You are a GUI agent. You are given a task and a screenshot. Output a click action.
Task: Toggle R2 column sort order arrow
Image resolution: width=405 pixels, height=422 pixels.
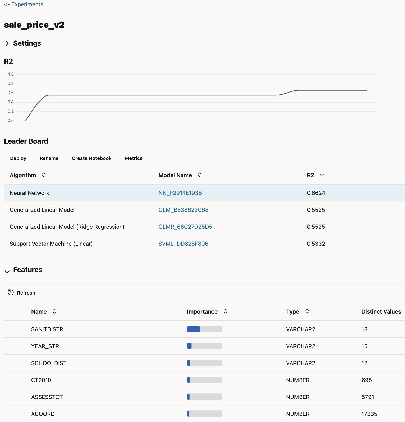pos(322,175)
